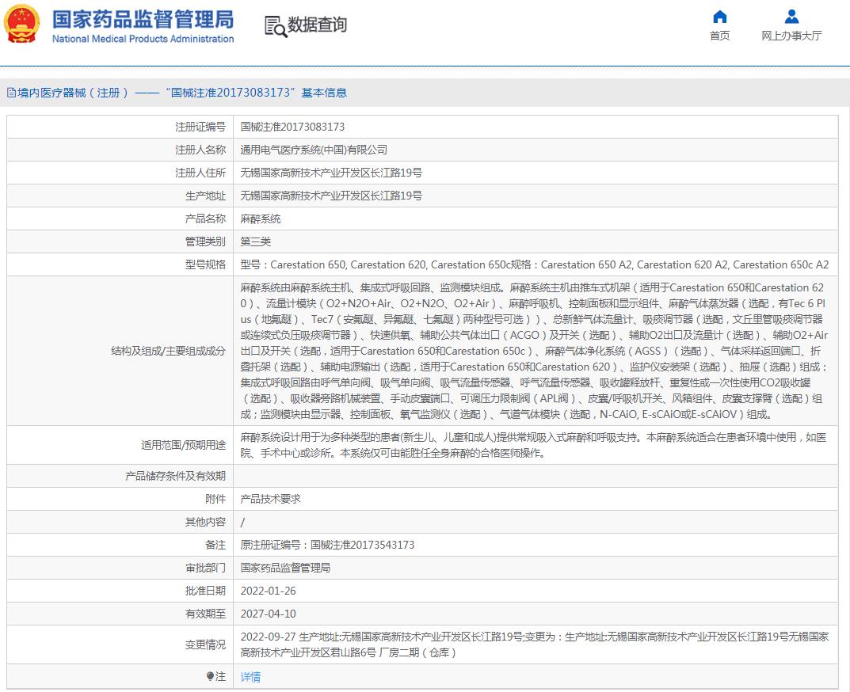Screen dimensions: 850x692
Task: Select expiry date 2027-04-10
Action: [269, 614]
